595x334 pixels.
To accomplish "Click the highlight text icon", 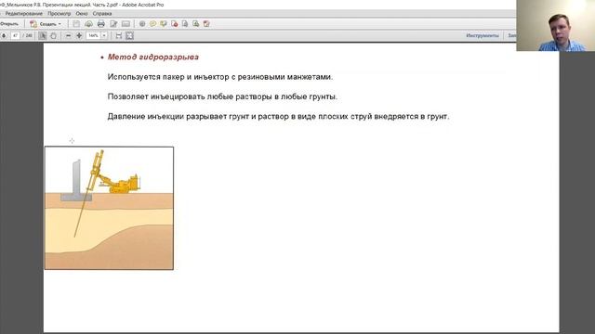I will 164,24.
